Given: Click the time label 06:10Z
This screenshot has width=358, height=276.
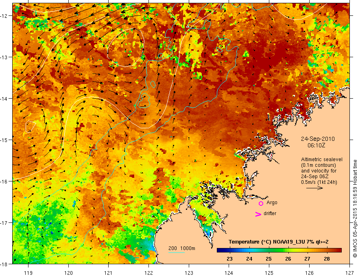Looking at the screenshot, I should (316, 145).
